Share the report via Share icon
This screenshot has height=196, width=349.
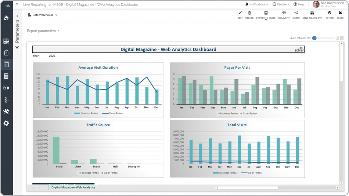pos(296,13)
